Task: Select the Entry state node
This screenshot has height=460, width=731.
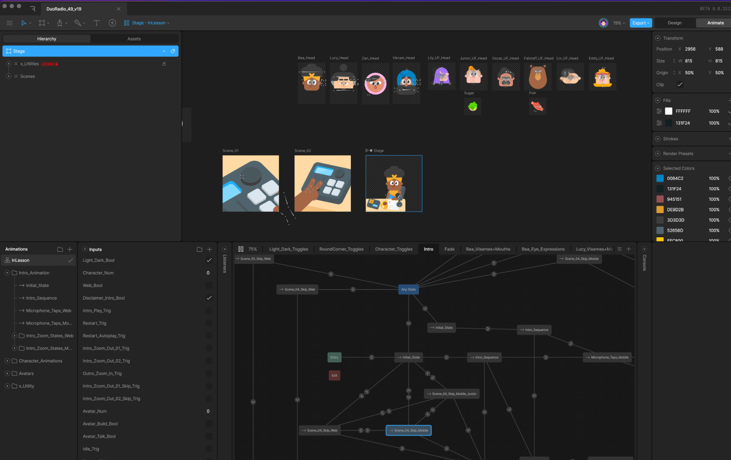Action: pyautogui.click(x=335, y=358)
